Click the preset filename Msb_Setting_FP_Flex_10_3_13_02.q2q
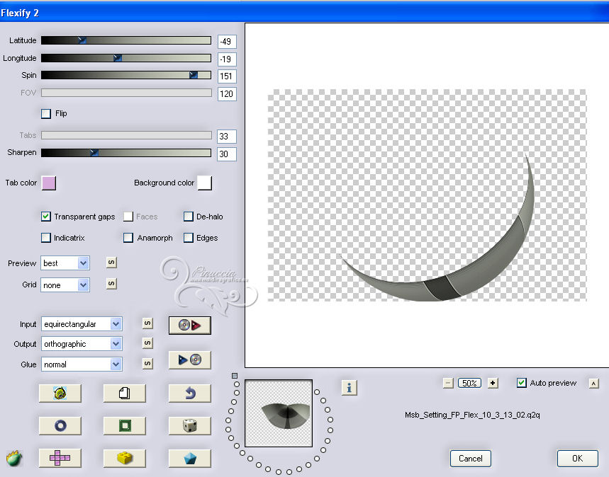This screenshot has height=477, width=609. pos(472,415)
